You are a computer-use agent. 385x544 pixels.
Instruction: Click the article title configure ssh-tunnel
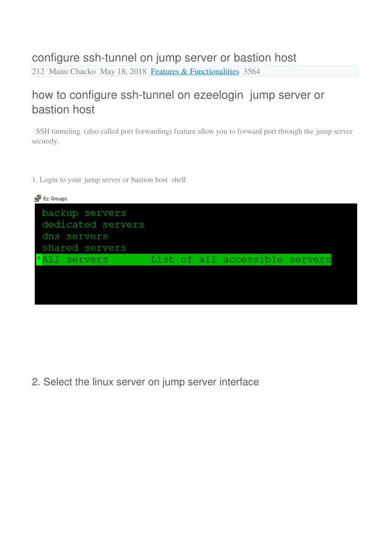[x=164, y=58]
